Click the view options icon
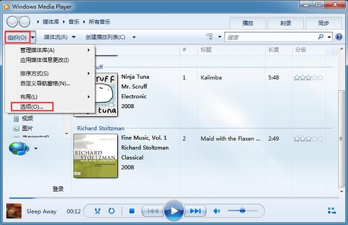 coord(209,36)
